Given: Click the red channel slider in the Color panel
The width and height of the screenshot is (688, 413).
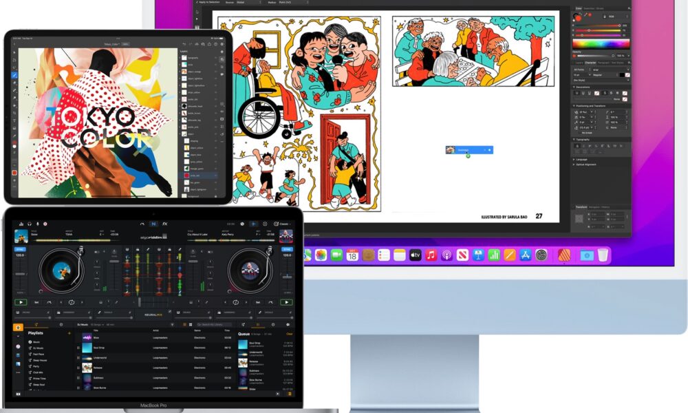Looking at the screenshot, I should pyautogui.click(x=598, y=25).
